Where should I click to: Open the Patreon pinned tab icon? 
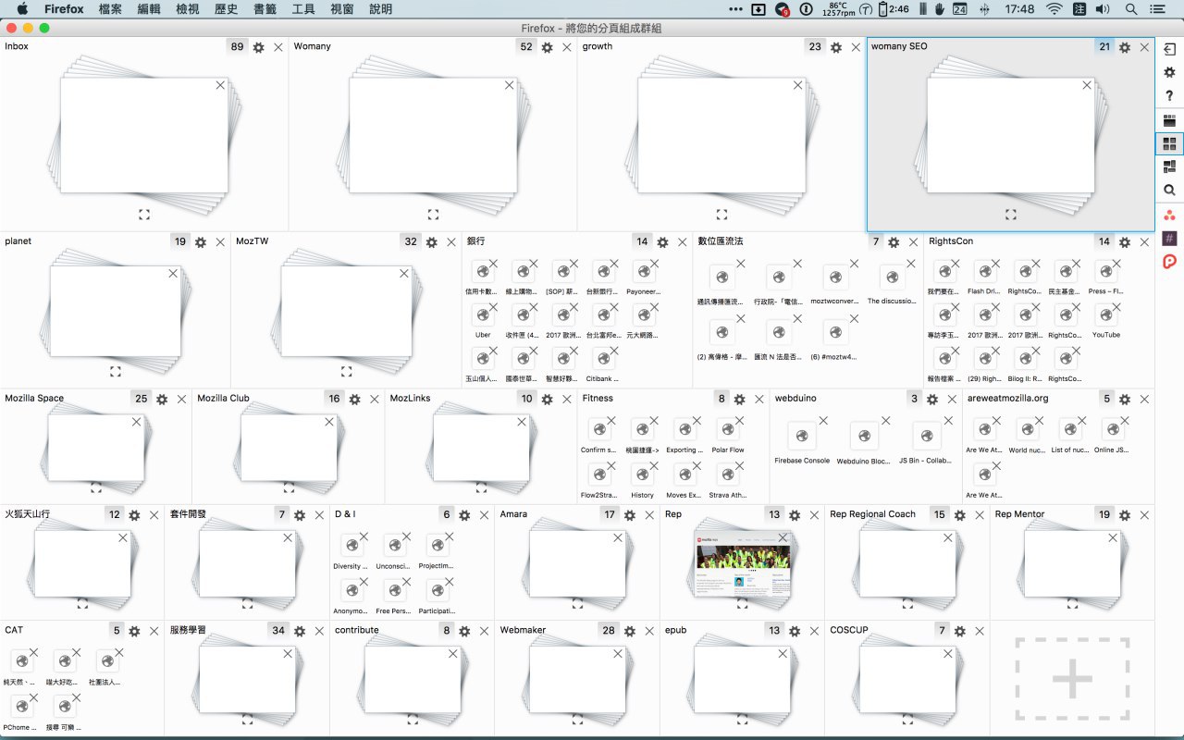[1169, 262]
